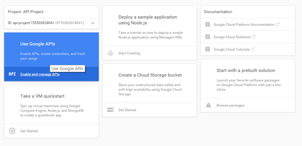302x146 pixels.
Task: Click the Use Google APIs tooltip
Action: (x=67, y=68)
